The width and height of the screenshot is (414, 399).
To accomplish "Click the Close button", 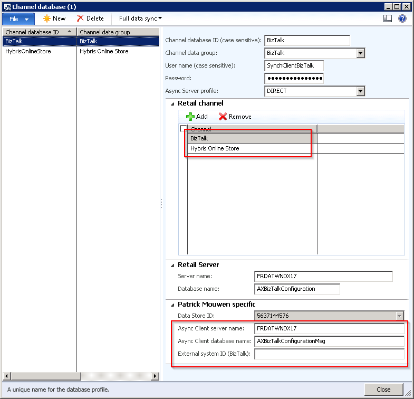I will 383,389.
